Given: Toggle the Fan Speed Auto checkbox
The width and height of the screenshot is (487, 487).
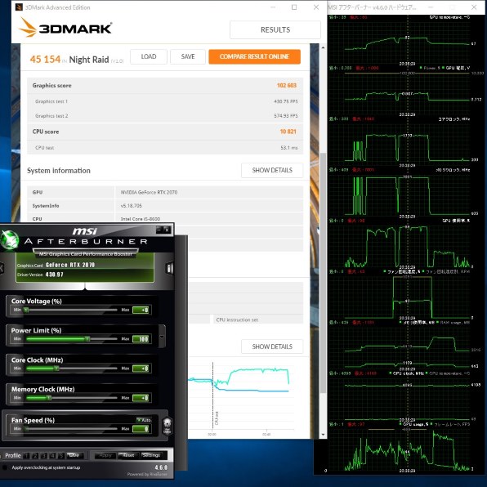Looking at the screenshot, I should tap(144, 420).
